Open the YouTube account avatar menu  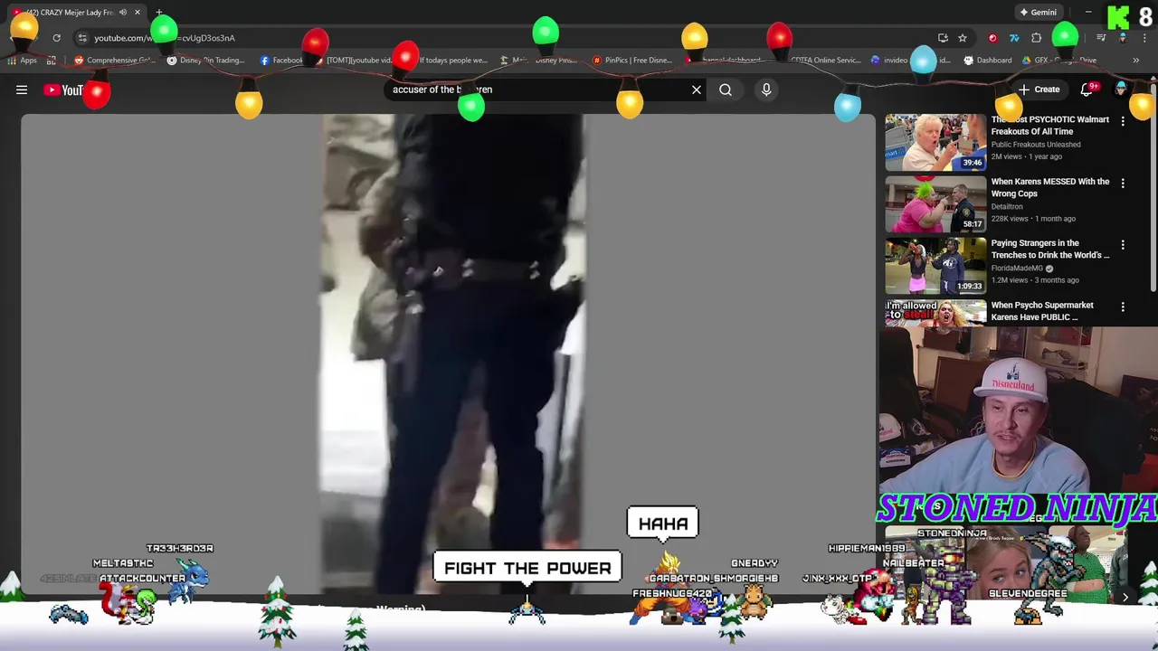[x=1121, y=90]
